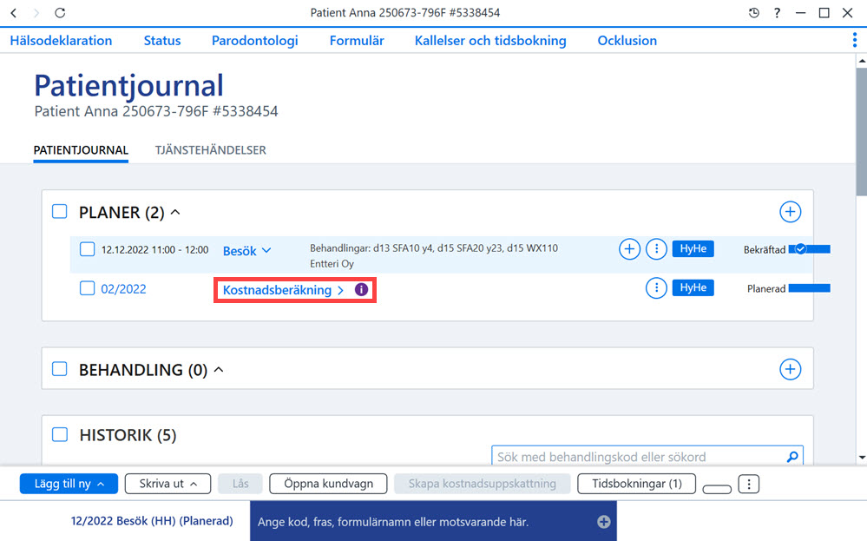Select BEHANDLING section checkbox
The height and width of the screenshot is (541, 867).
(x=59, y=369)
